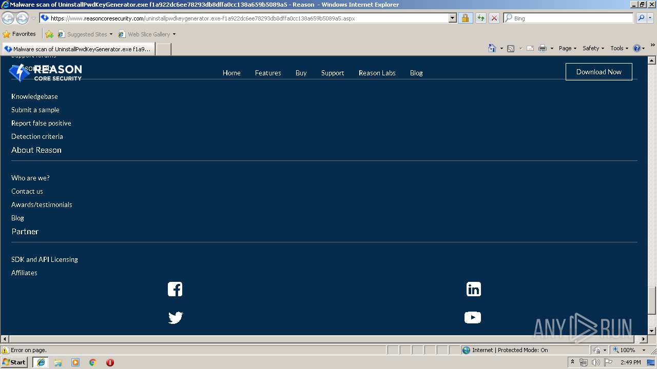This screenshot has width=657, height=369.
Task: Open the Favorites star button
Action: (20, 34)
